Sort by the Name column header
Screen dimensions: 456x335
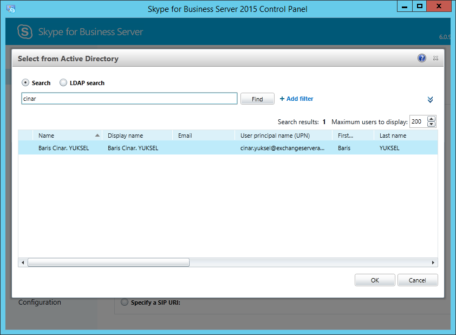point(68,136)
